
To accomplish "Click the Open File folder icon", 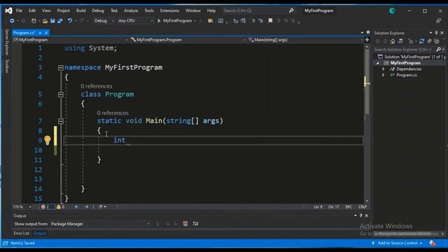I will tap(45, 21).
